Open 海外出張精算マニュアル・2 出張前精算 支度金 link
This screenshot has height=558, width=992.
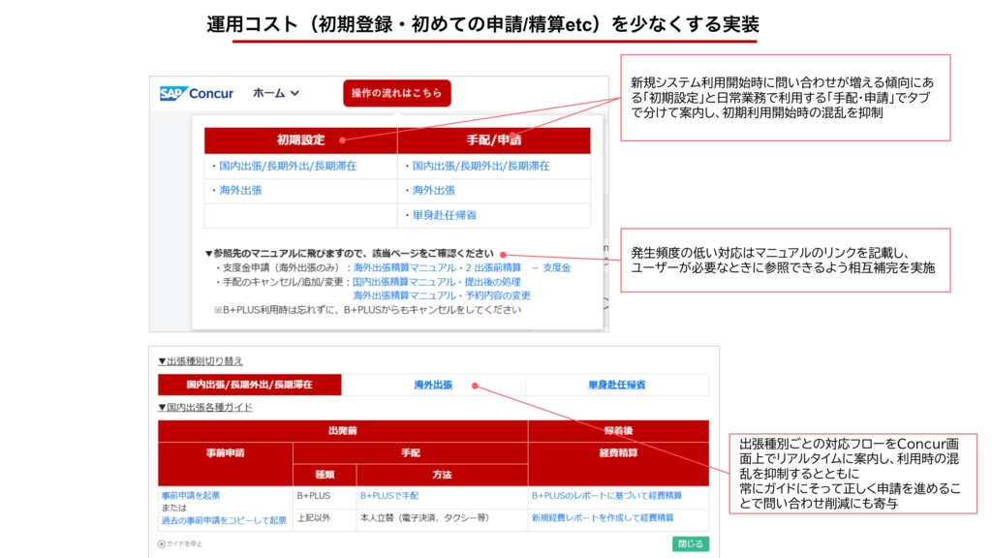pyautogui.click(x=462, y=267)
